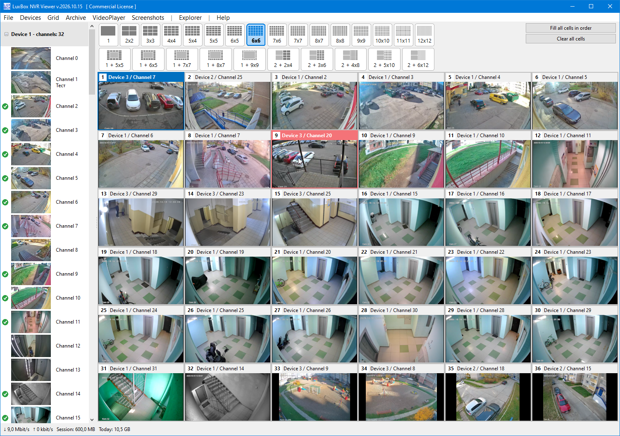
Task: Select the 5x5 grid layout
Action: 214,35
